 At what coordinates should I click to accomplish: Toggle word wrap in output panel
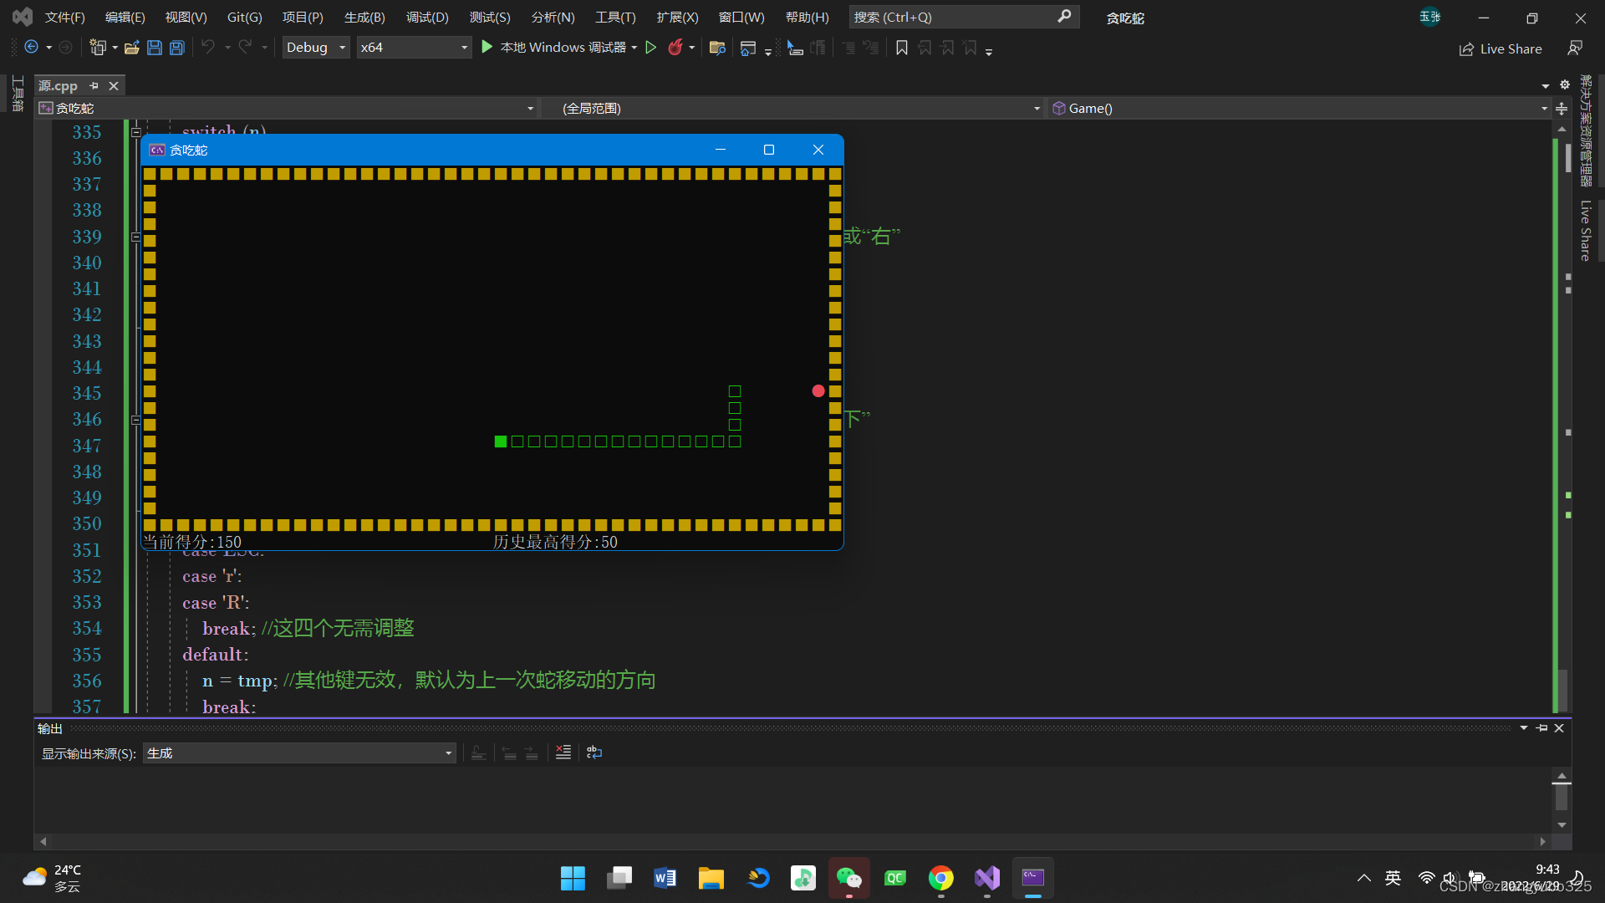point(594,752)
